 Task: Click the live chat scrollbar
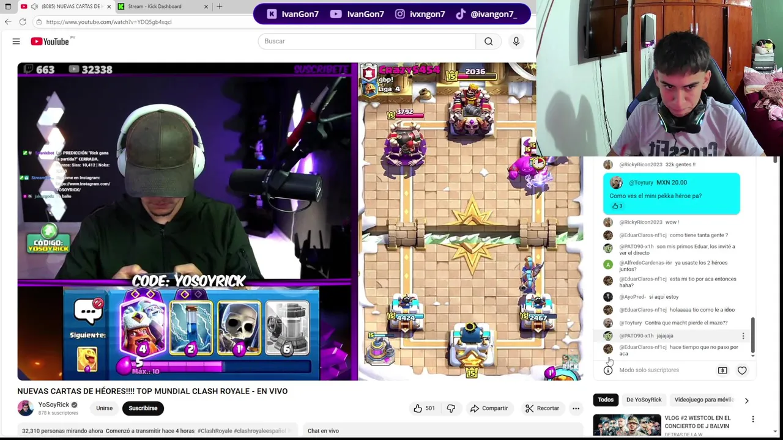point(753,335)
